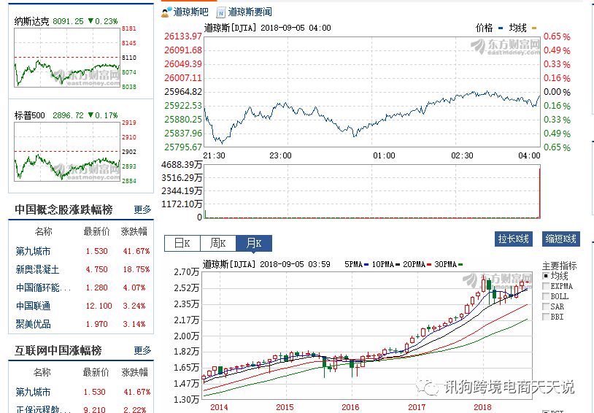The height and width of the screenshot is (413, 594).
Task: Click 中国概念股涨跌幅榜 heading
Action: (x=63, y=209)
